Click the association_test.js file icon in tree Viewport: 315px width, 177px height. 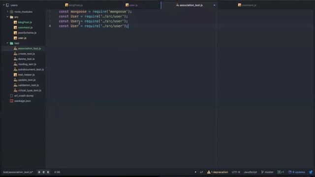click(x=15, y=48)
